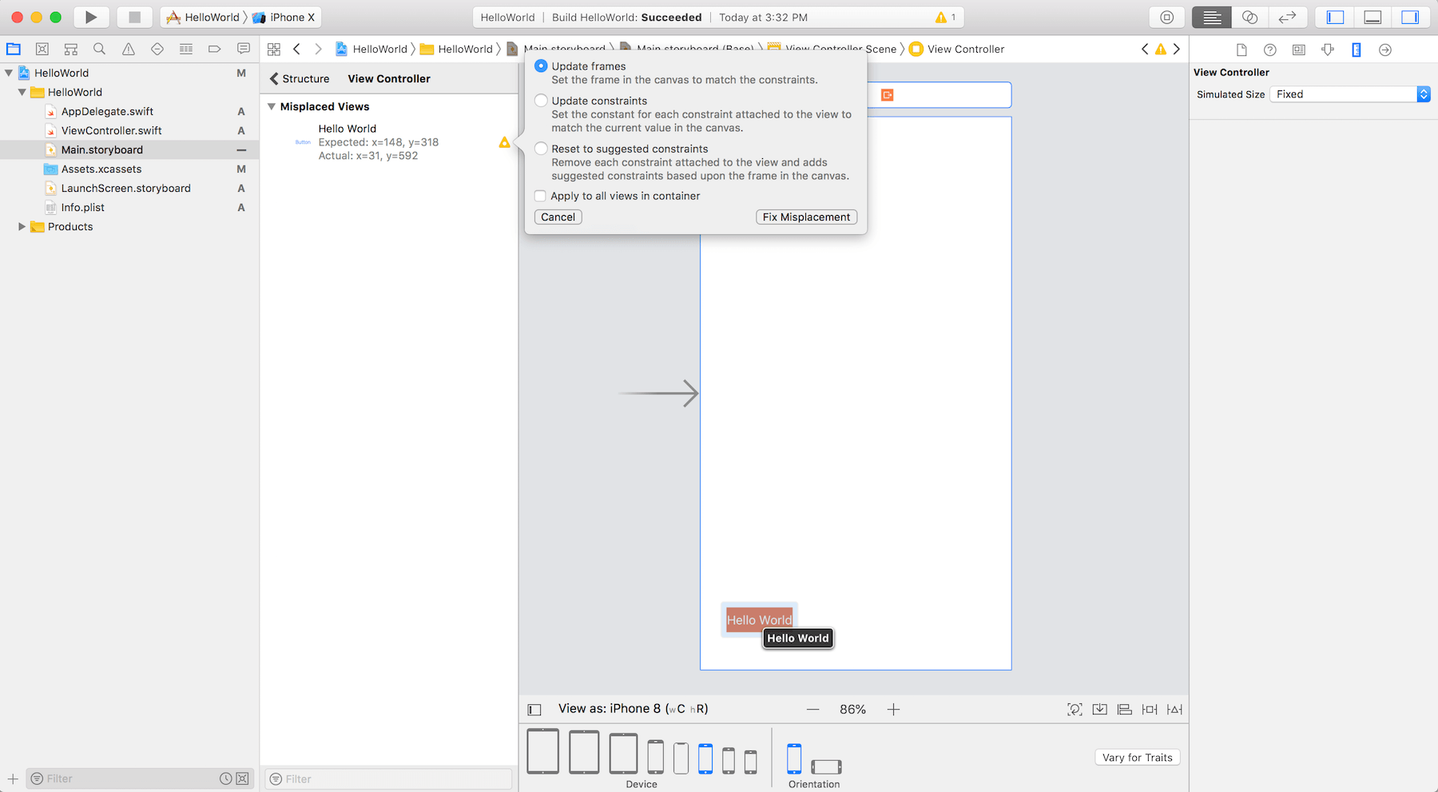Select the Update constraints option
This screenshot has height=792, width=1438.
[x=541, y=101]
